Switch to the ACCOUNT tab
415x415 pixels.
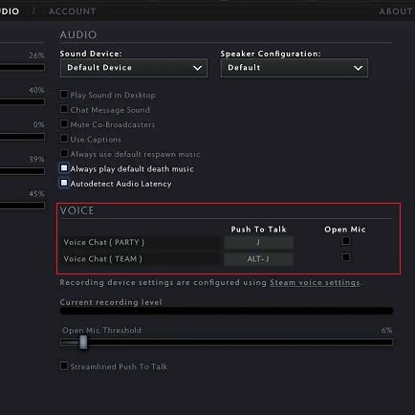(x=72, y=11)
